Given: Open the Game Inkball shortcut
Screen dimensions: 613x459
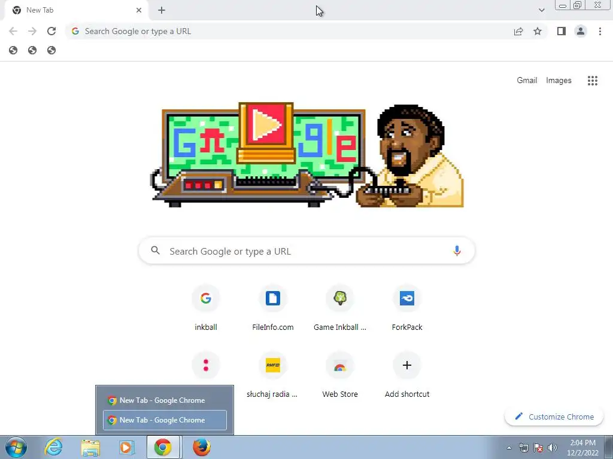Looking at the screenshot, I should 340,308.
